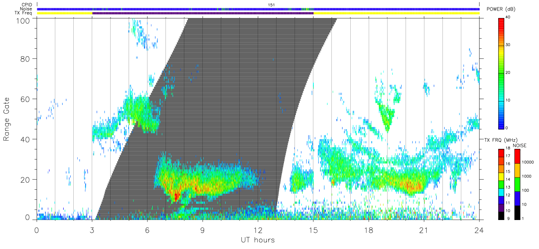Click the '100' label on the noise legend

pos(525,191)
